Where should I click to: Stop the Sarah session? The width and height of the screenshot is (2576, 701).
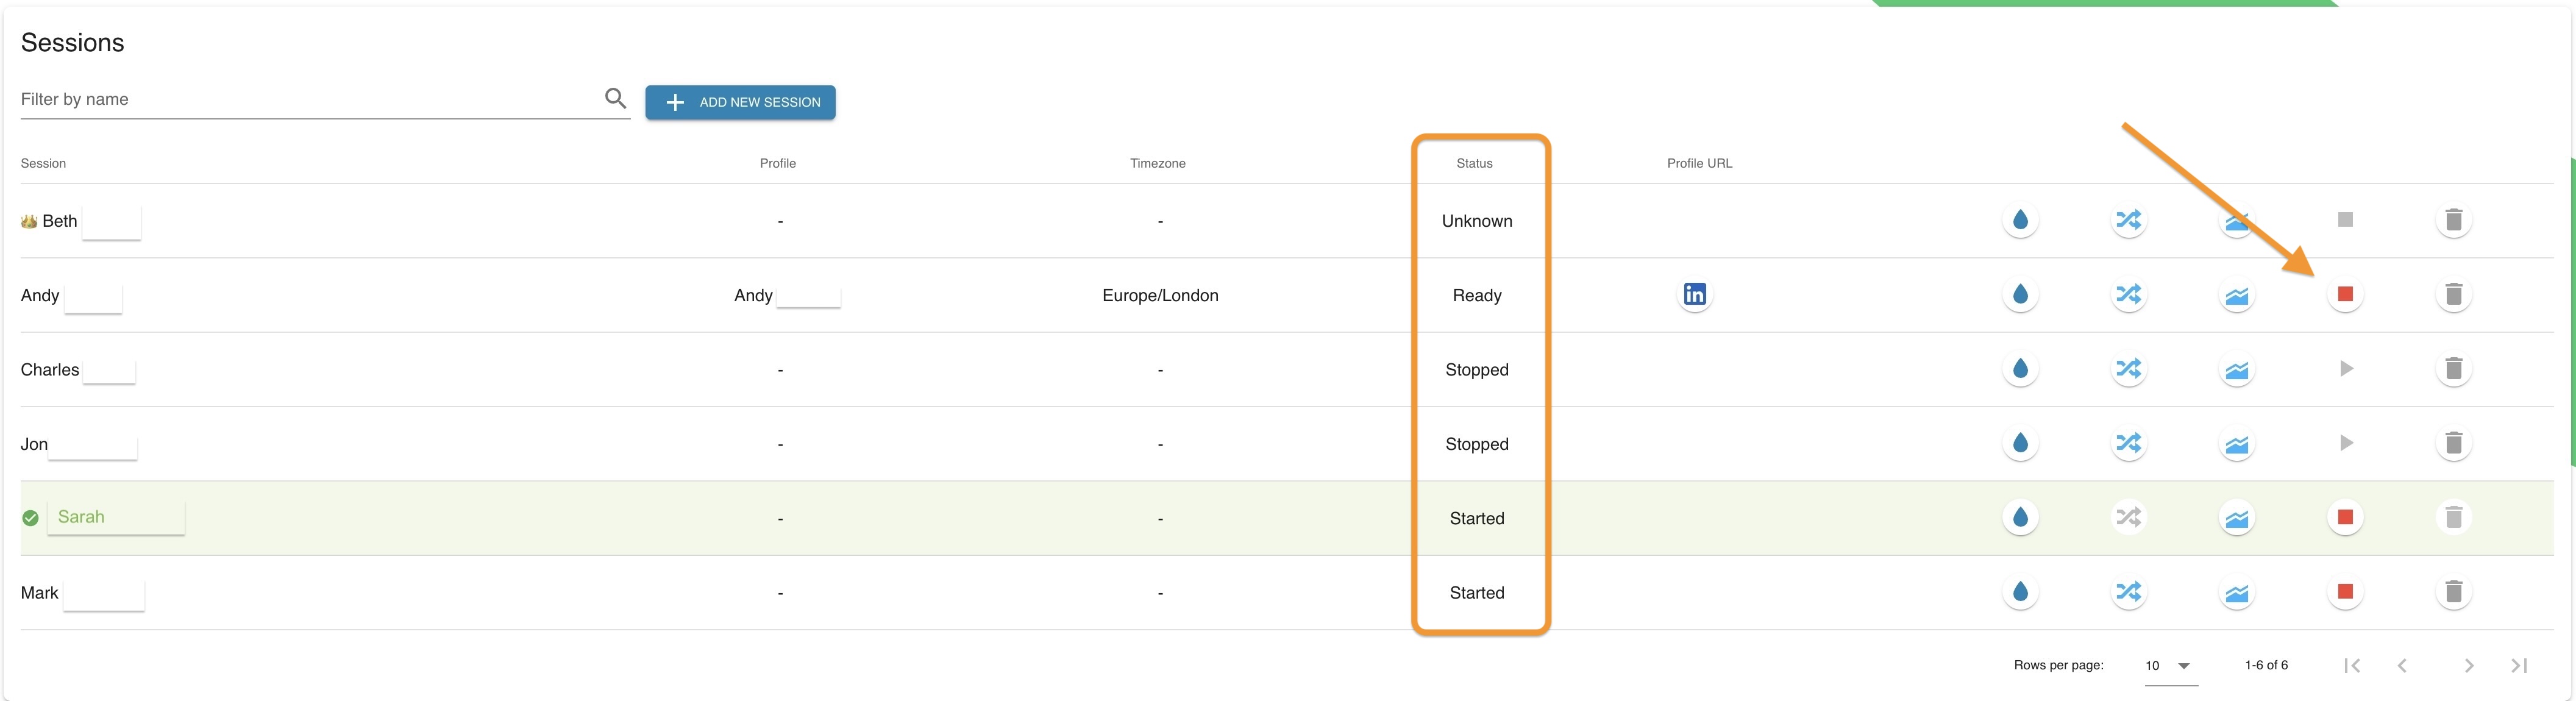(x=2345, y=517)
